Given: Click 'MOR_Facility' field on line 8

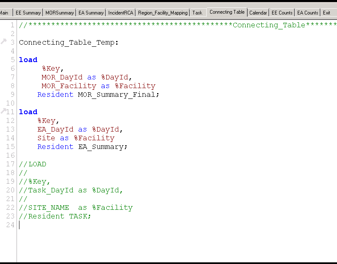Looking at the screenshot, I should pyautogui.click(x=69, y=86).
